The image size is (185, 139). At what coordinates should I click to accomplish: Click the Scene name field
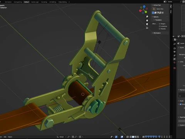tap(174, 2)
